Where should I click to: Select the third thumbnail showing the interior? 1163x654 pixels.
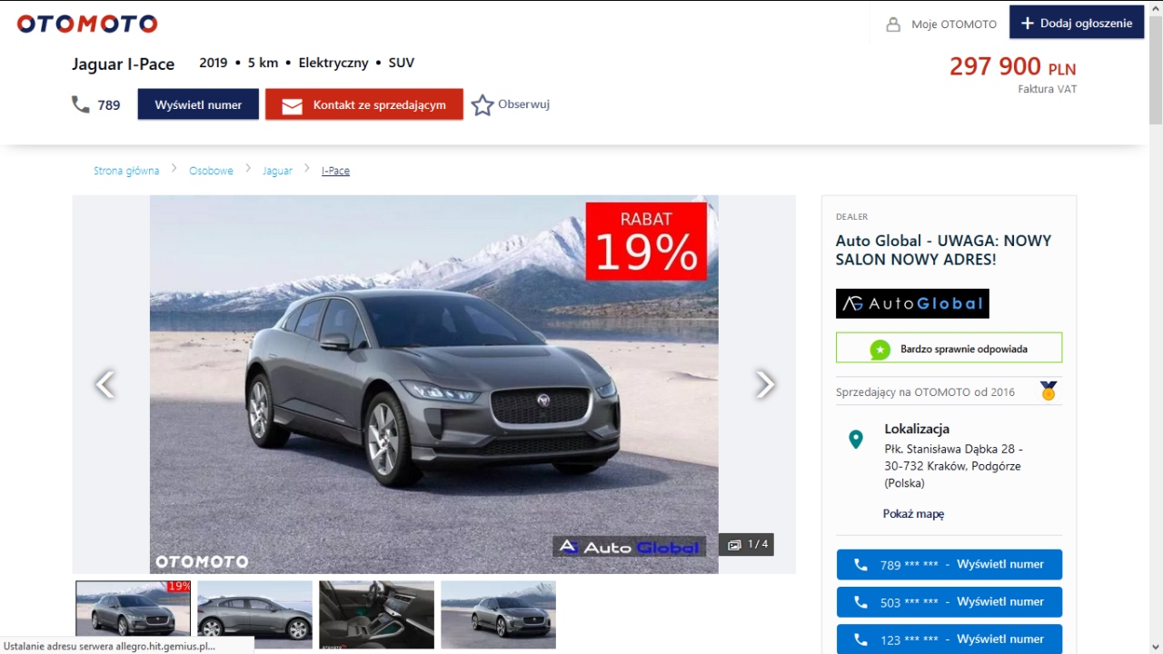pos(377,615)
